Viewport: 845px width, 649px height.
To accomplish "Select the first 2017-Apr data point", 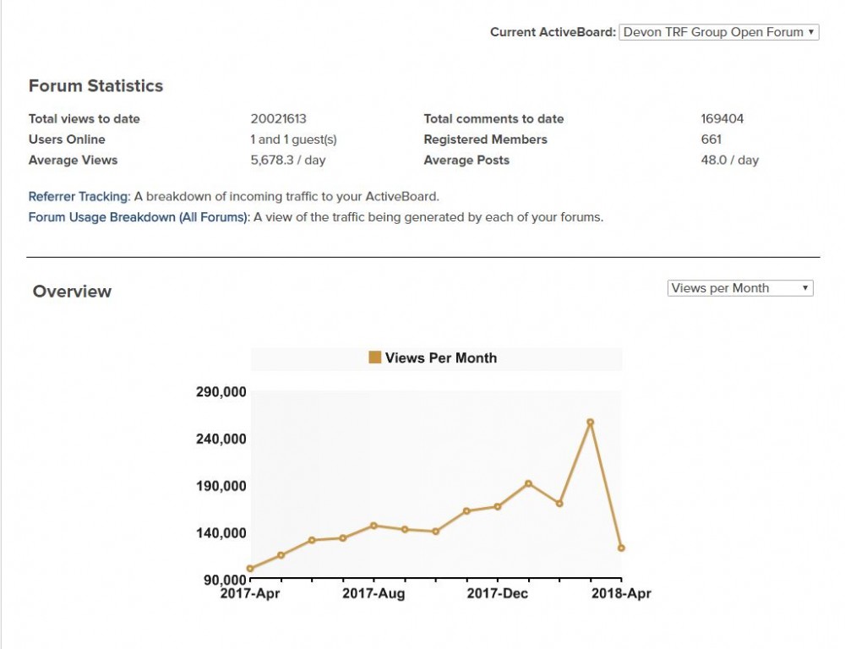I will (x=250, y=569).
